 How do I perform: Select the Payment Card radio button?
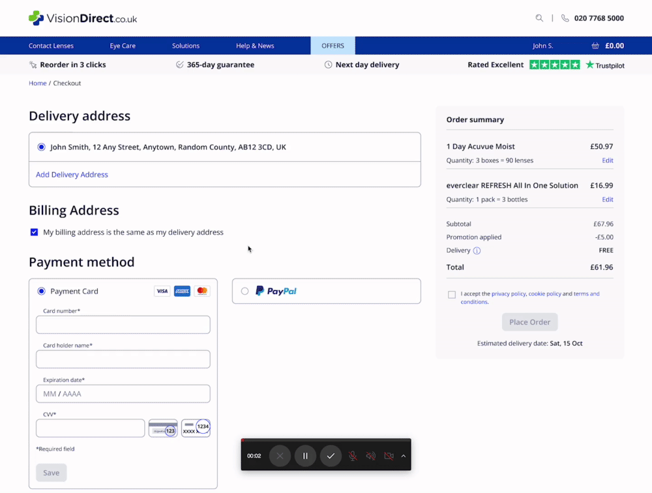click(41, 291)
